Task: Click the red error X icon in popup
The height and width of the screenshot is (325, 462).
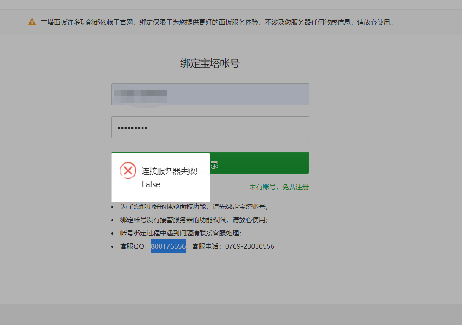Action: click(128, 170)
